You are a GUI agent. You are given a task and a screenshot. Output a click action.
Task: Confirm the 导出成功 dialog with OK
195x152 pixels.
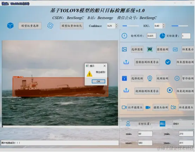(98, 81)
